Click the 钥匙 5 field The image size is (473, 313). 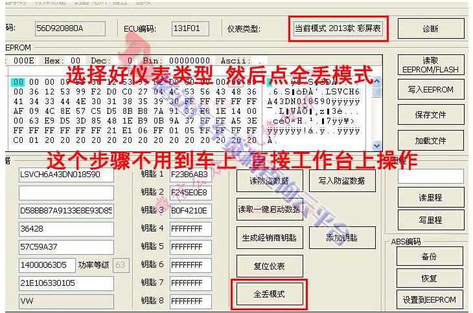click(190, 247)
